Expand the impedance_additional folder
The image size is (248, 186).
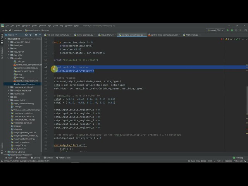pyautogui.click(x=9, y=87)
